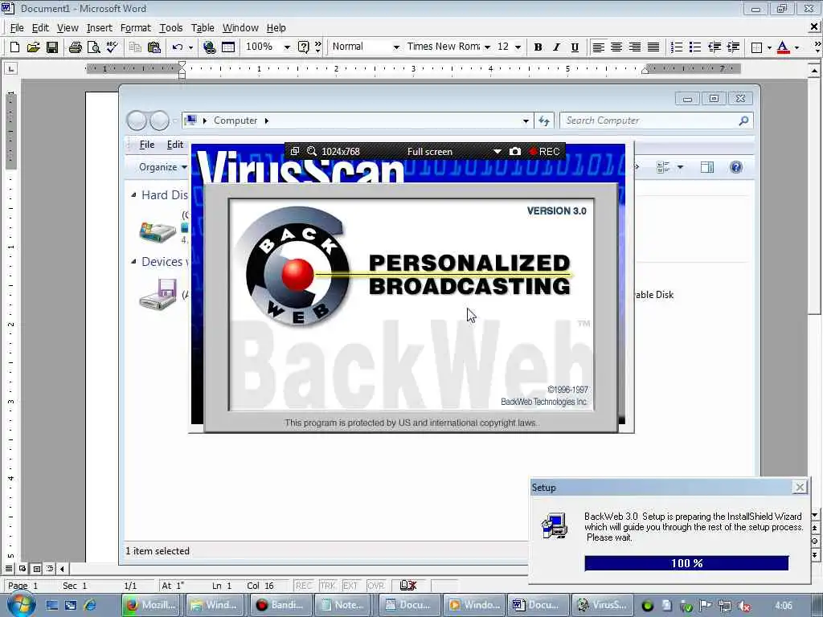Decrease the paragraph indent
Screen dimensions: 823x617
(x=714, y=47)
